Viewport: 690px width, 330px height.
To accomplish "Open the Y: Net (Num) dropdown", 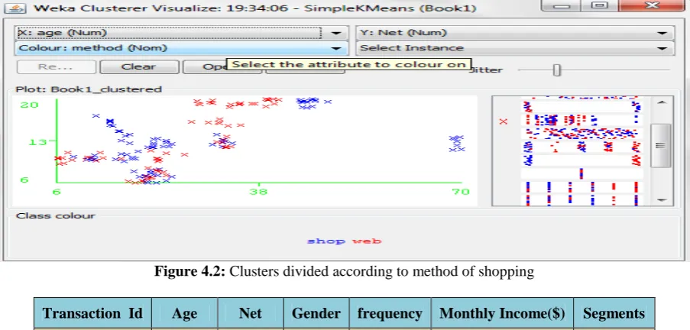I will point(515,33).
